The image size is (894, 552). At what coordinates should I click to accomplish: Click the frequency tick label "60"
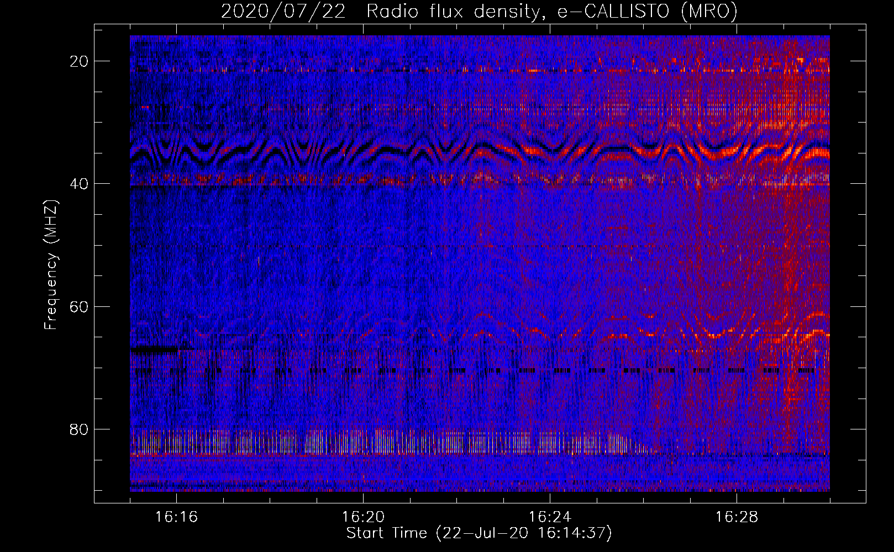pyautogui.click(x=80, y=306)
